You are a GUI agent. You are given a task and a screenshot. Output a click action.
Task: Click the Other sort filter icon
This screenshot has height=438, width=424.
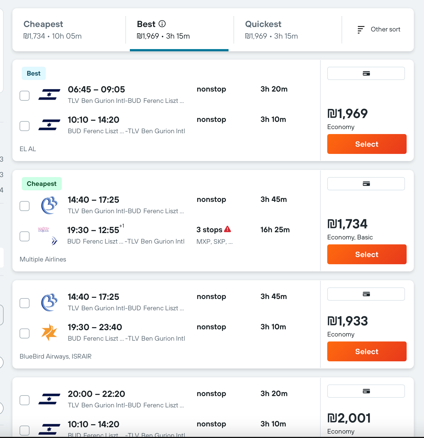pos(361,30)
